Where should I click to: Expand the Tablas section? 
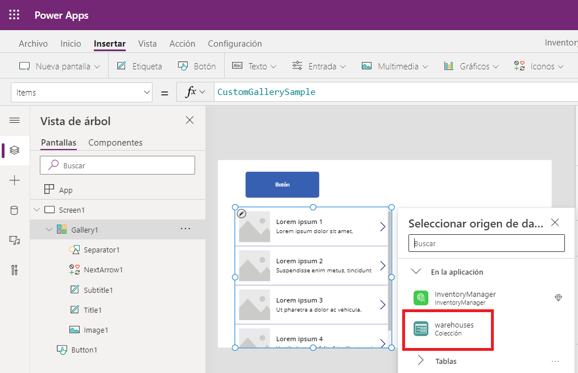click(x=420, y=360)
